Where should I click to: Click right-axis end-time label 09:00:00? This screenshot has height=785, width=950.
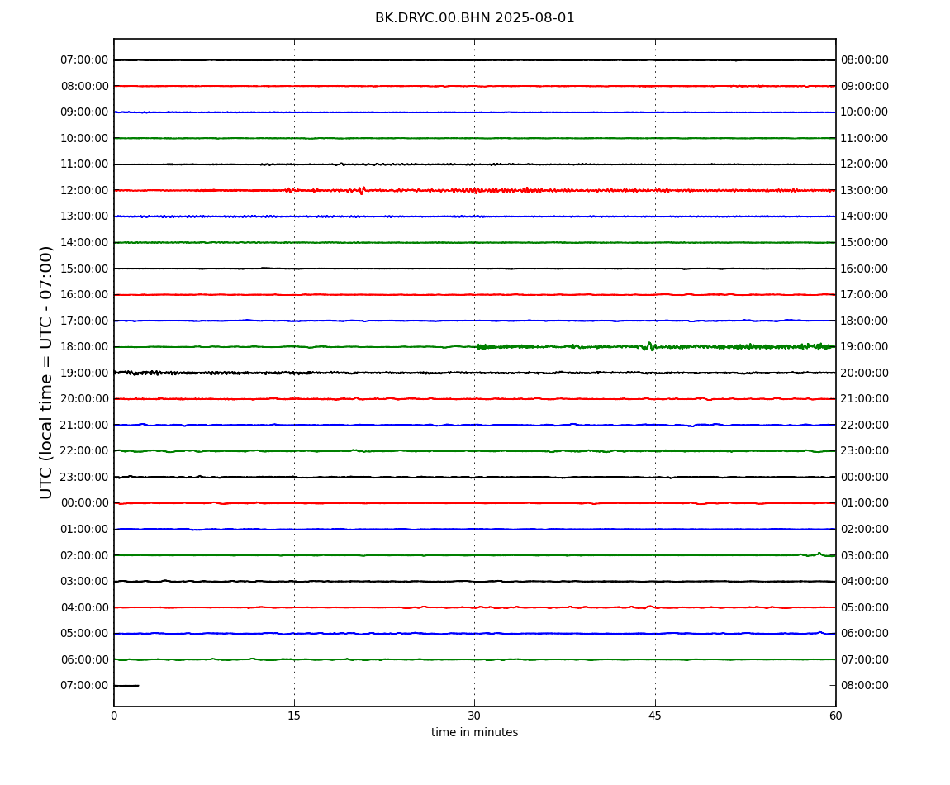point(865,86)
